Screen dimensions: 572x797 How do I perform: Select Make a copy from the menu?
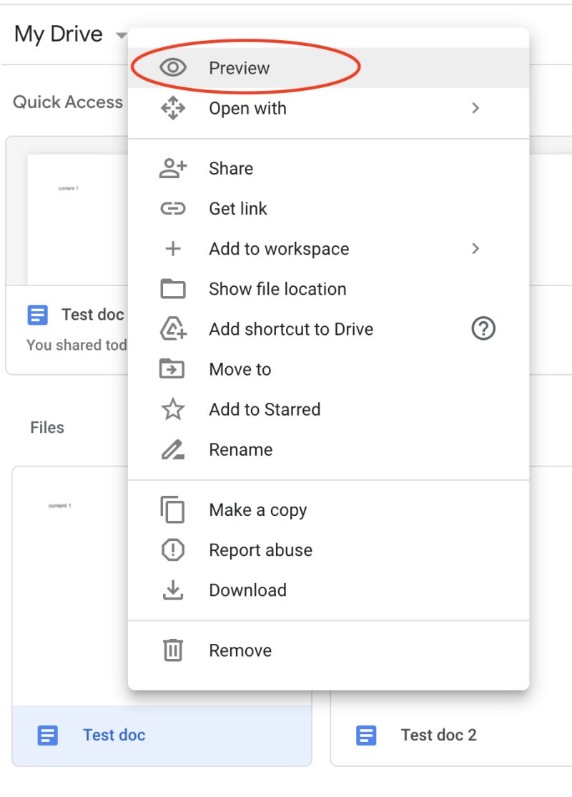tap(257, 509)
